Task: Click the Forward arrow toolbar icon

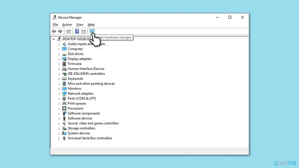Action: pos(60,31)
